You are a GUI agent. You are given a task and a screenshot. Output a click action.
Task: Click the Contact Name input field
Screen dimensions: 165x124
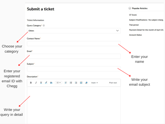pyautogui.click(x=74, y=44)
